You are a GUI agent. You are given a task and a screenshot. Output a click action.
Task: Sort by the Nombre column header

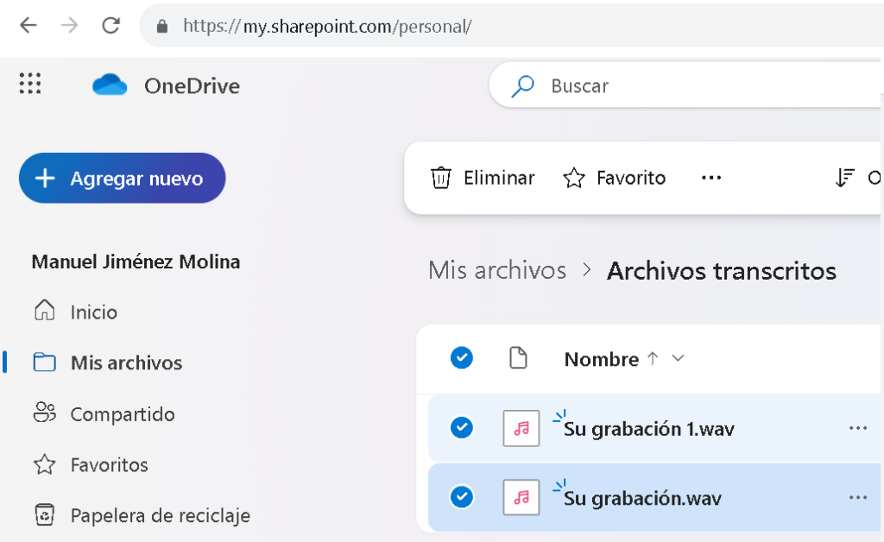coord(602,359)
